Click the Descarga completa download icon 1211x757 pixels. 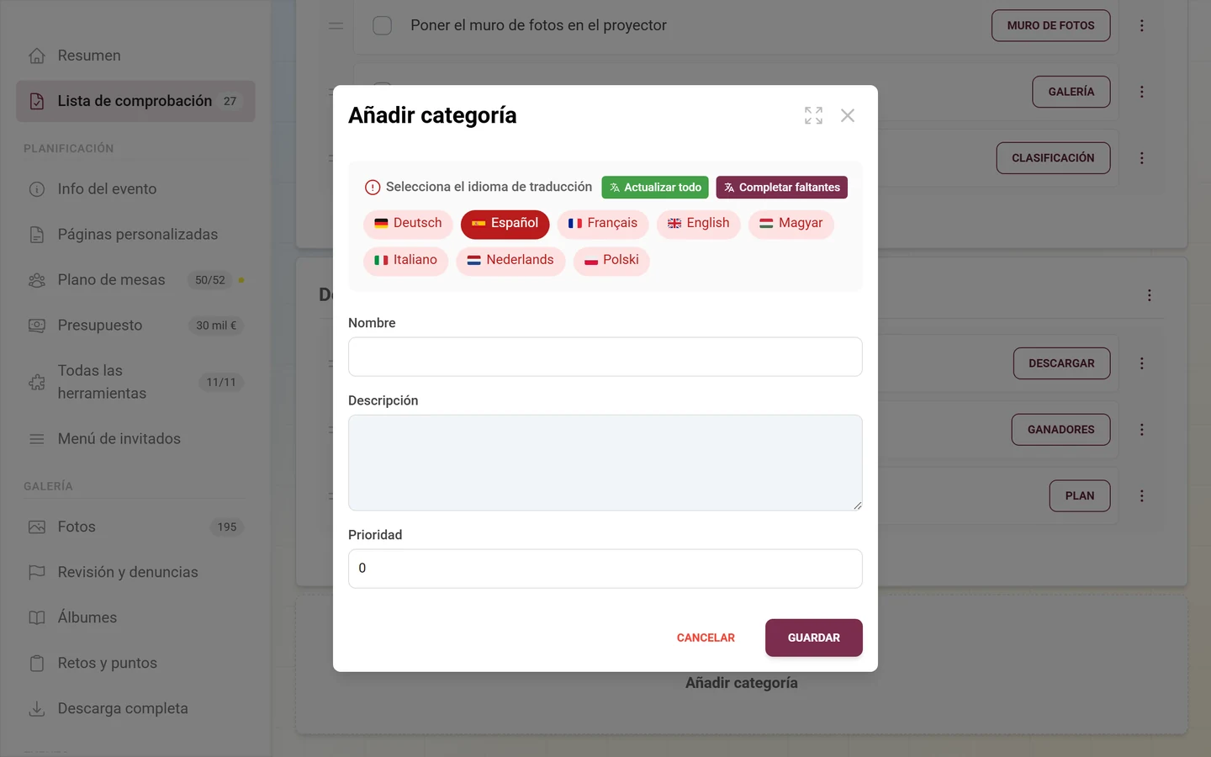[37, 708]
